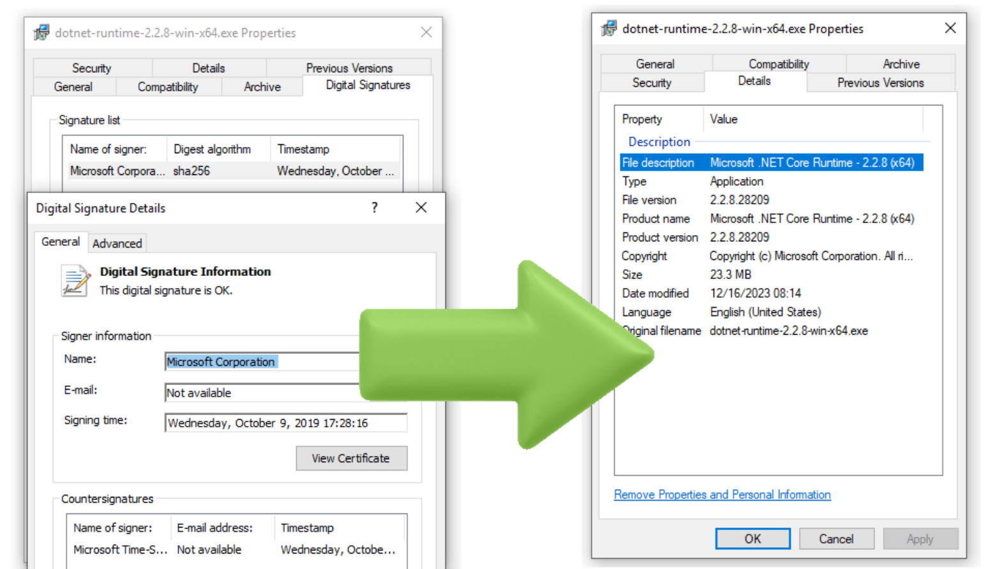This screenshot has height=569, width=990.
Task: Select the Digital Signatures tab
Action: (368, 84)
